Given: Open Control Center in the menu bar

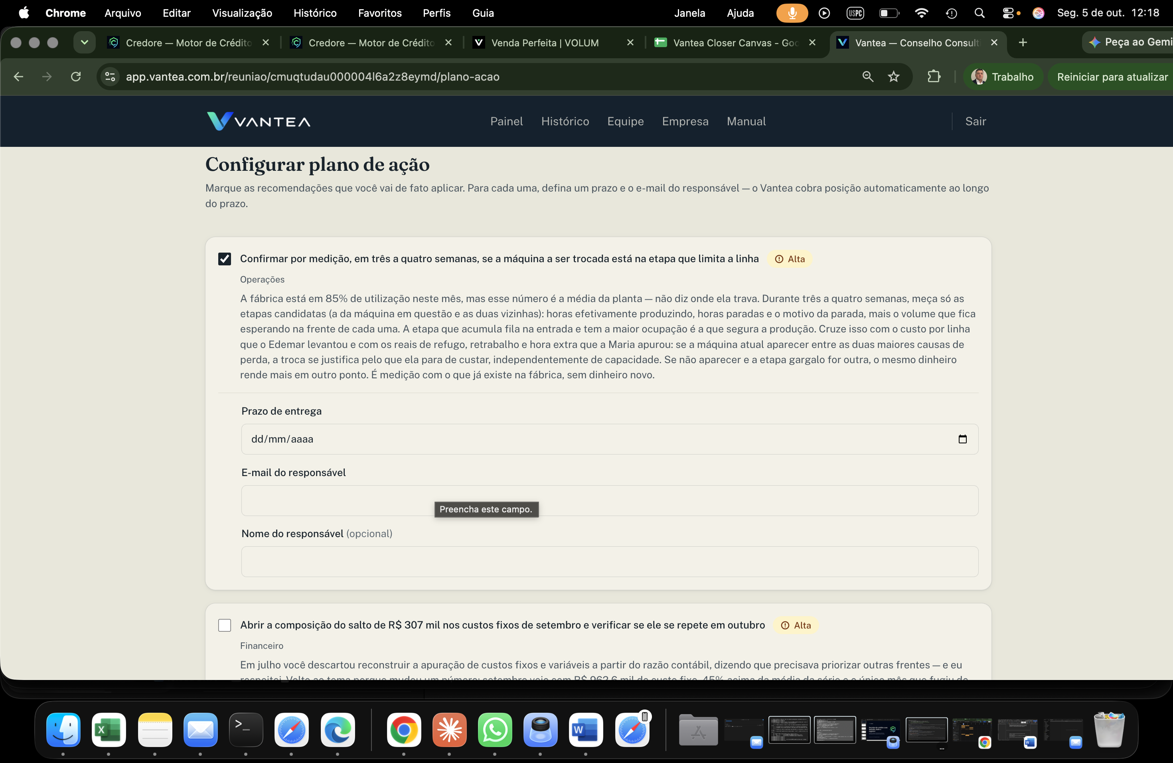Looking at the screenshot, I should pyautogui.click(x=1008, y=13).
